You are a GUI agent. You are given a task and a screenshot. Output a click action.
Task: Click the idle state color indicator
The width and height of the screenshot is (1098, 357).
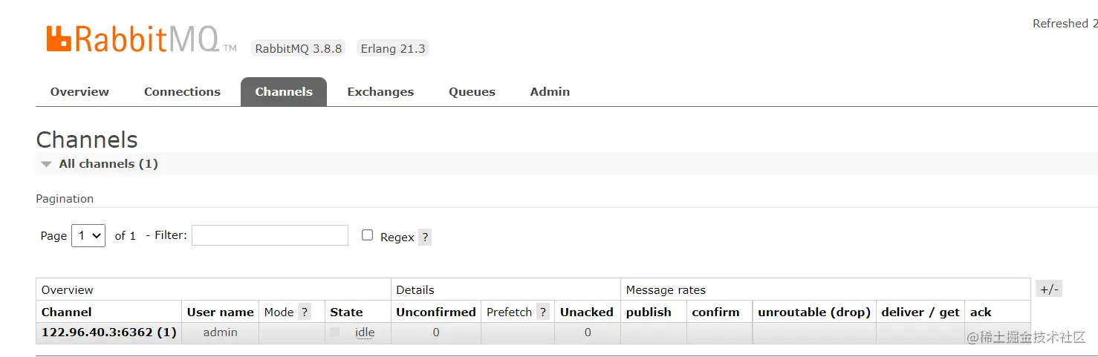(335, 333)
